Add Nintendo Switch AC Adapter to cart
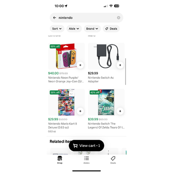 (x=120, y=65)
